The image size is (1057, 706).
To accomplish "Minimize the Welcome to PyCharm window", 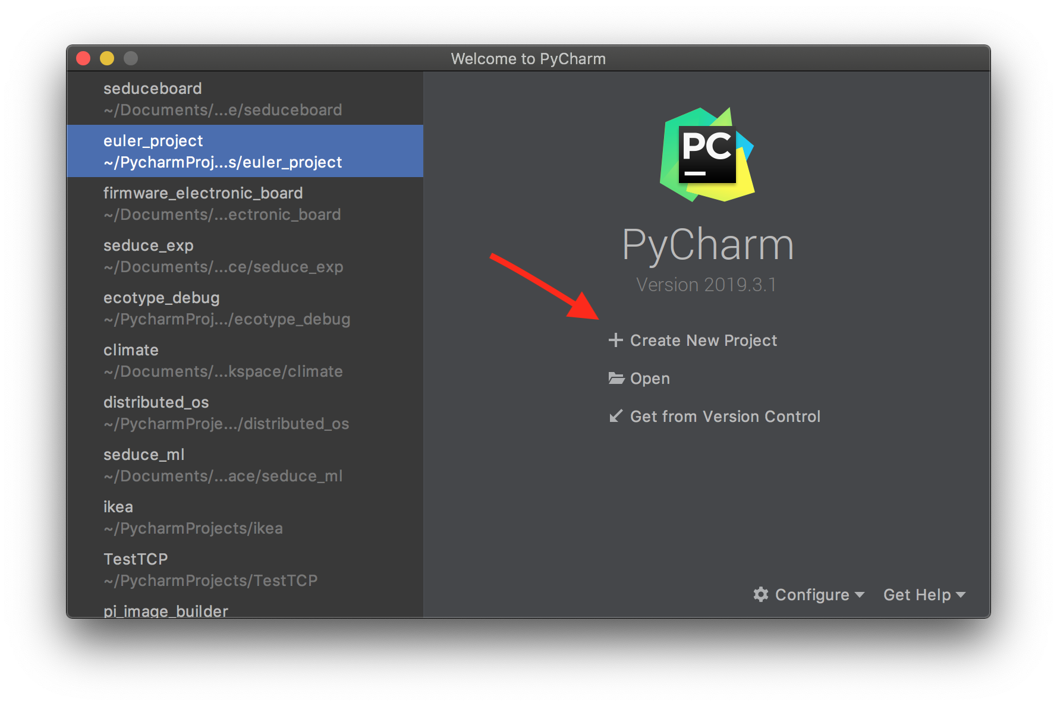I will point(107,58).
